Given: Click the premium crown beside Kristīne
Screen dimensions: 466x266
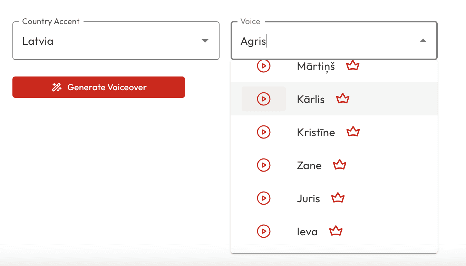Looking at the screenshot, I should point(353,131).
